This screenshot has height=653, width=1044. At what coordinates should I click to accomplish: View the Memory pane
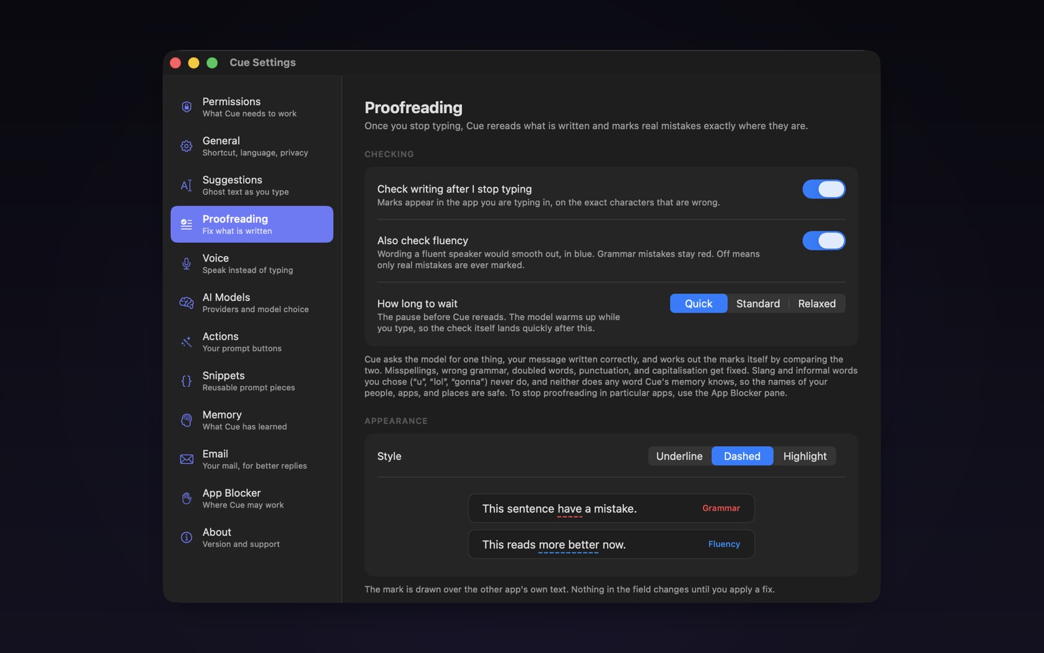252,420
